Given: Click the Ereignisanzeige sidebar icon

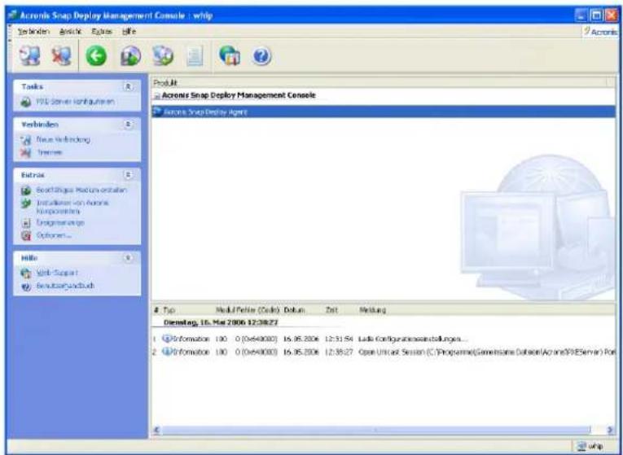Looking at the screenshot, I should 26,223.
